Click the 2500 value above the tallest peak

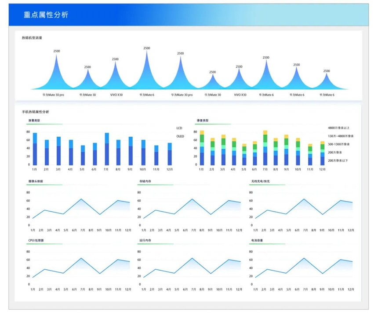(x=147, y=48)
